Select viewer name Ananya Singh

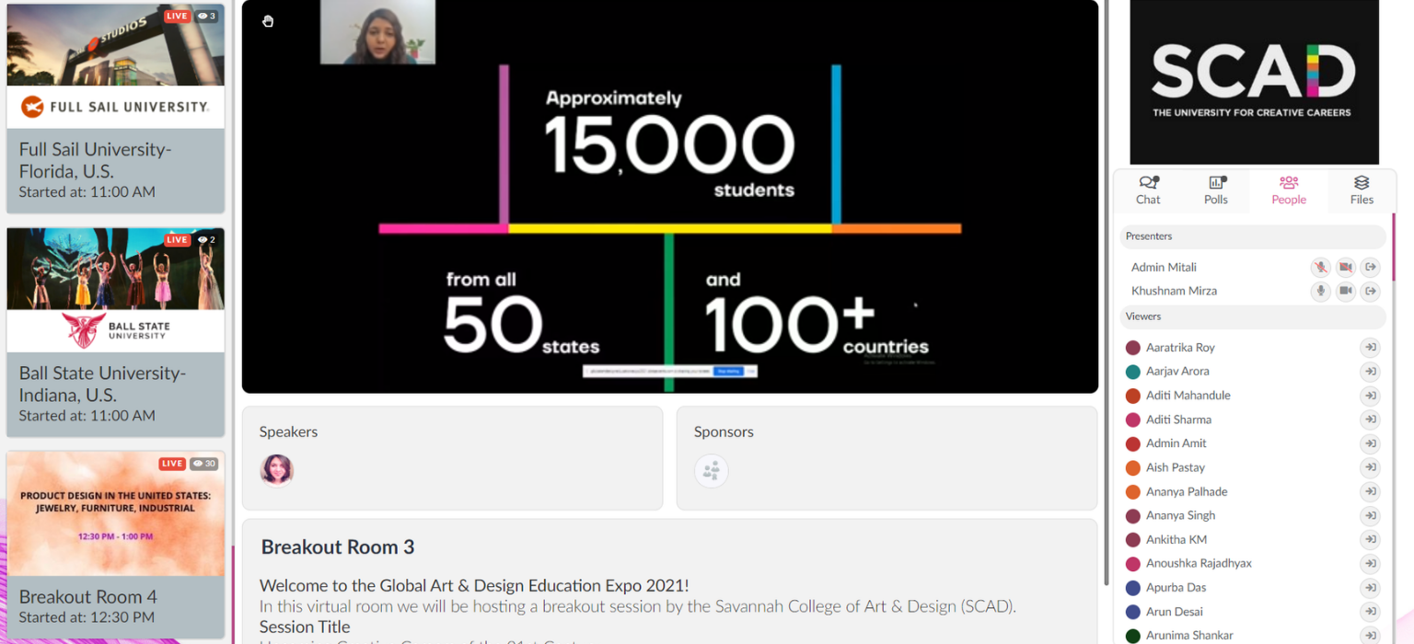coord(1181,515)
